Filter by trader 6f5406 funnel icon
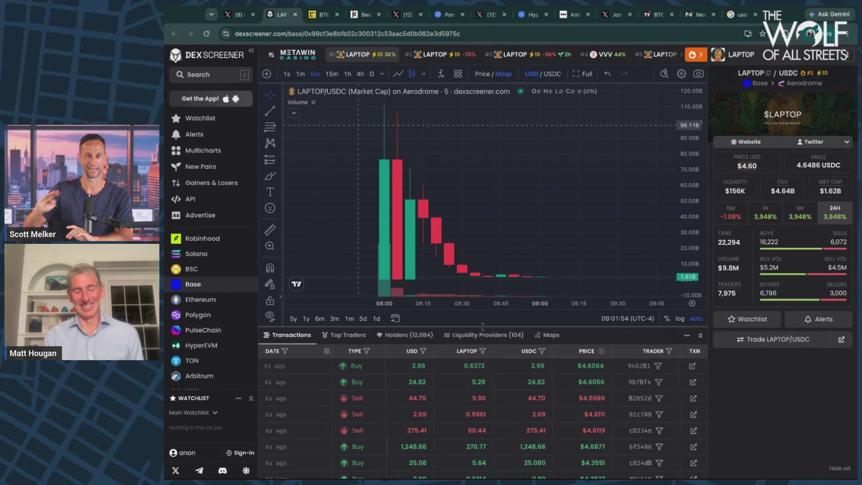Viewport: 862px width, 485px height. (659, 447)
